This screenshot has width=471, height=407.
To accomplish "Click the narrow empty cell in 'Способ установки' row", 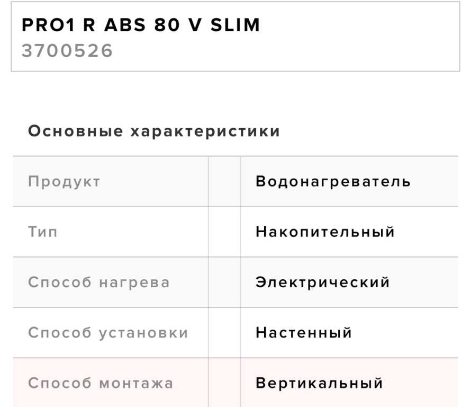I will tap(224, 333).
